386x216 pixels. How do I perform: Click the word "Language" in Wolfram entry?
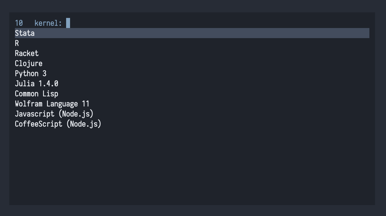pyautogui.click(x=62, y=104)
